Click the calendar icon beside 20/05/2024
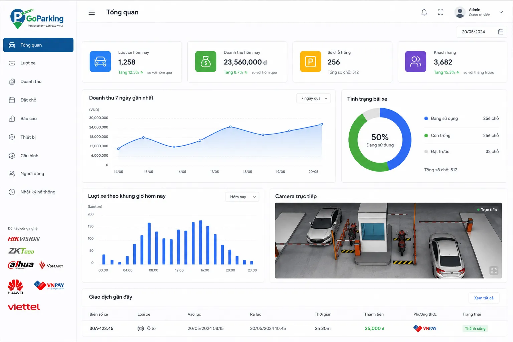Screen dimensions: 513x342 501,32
